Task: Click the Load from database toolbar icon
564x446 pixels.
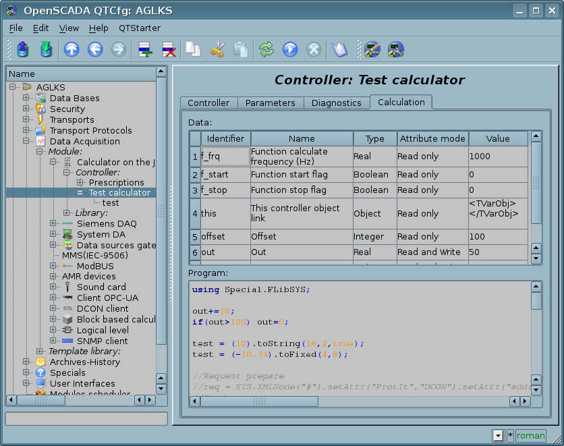Action: (x=23, y=49)
